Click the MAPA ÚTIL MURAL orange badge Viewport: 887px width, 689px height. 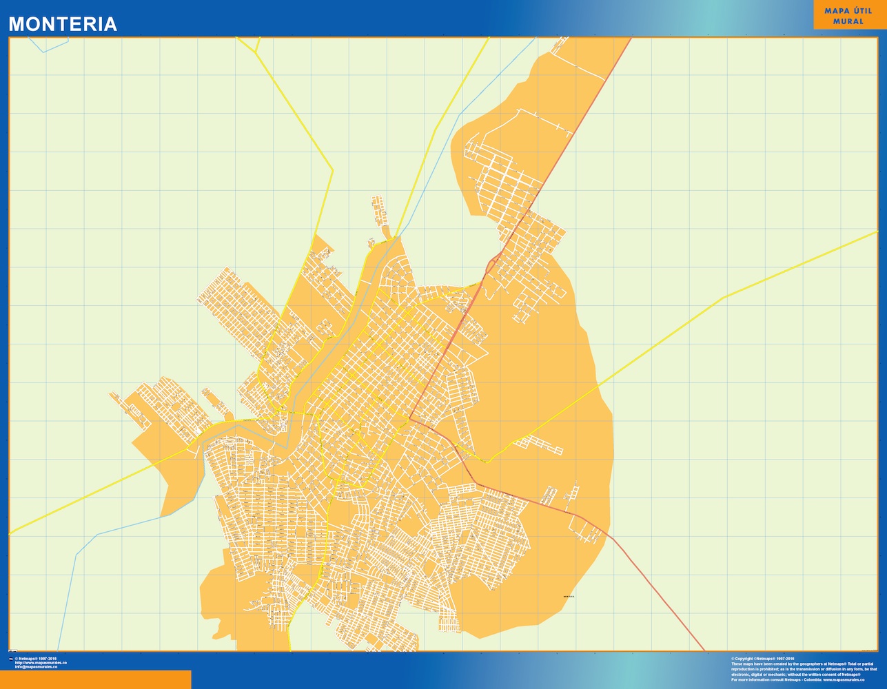[848, 15]
